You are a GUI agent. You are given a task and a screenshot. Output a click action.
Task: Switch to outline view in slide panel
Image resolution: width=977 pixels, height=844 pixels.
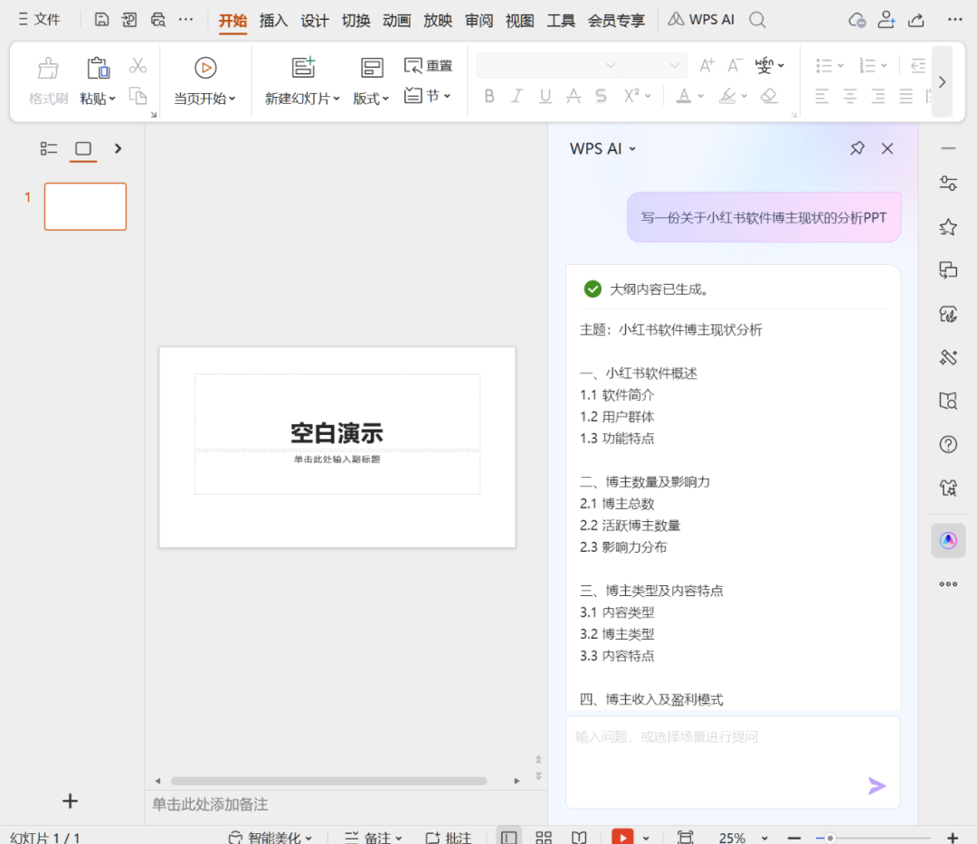coord(49,148)
